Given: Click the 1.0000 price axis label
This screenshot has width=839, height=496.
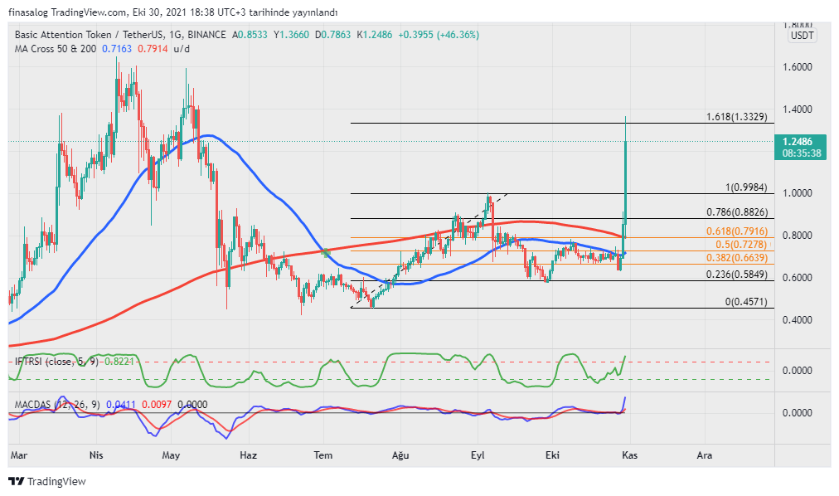Looking at the screenshot, I should click(x=798, y=193).
